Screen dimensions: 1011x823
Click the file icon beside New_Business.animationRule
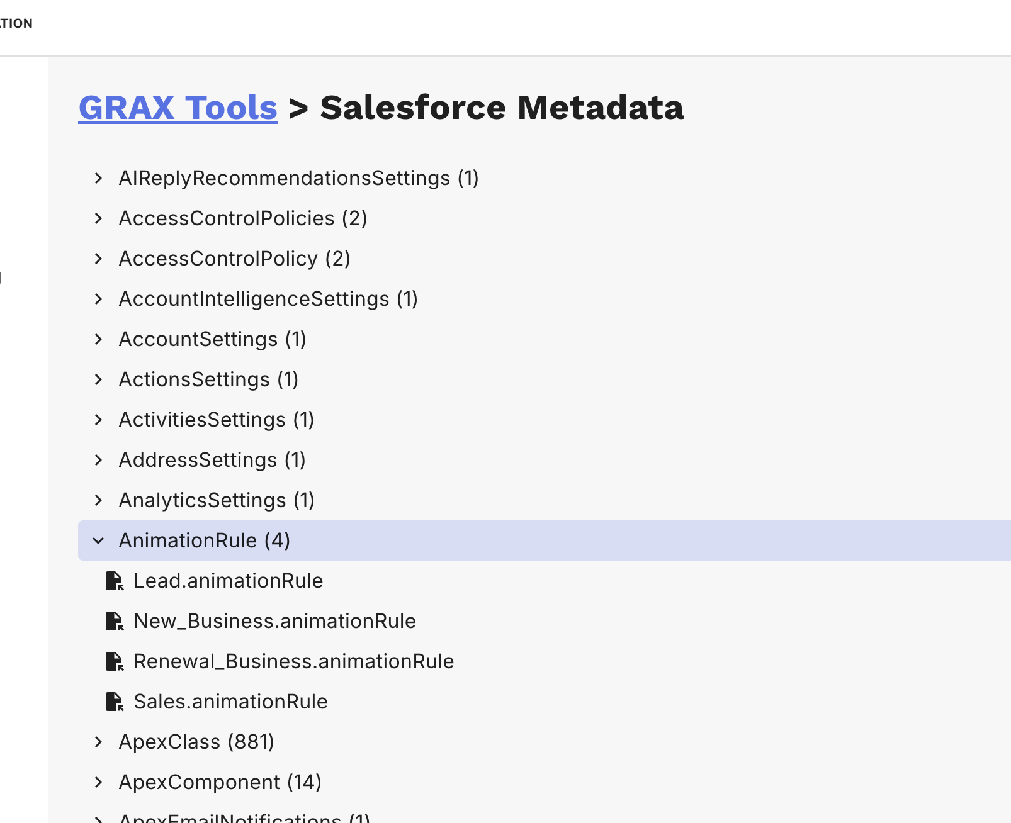click(114, 621)
